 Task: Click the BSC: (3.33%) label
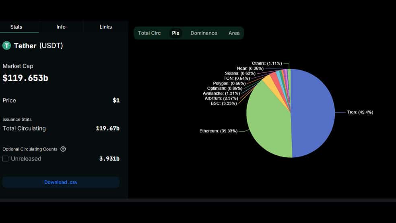(224, 103)
